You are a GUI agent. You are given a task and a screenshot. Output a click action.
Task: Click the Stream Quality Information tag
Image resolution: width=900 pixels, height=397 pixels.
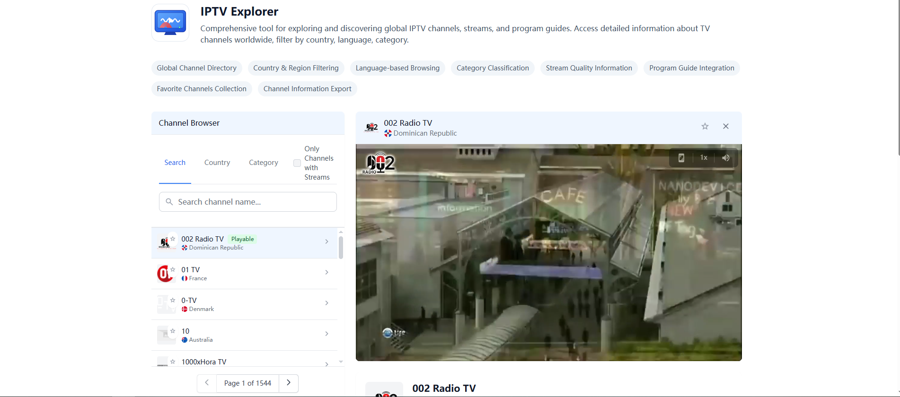(x=589, y=68)
